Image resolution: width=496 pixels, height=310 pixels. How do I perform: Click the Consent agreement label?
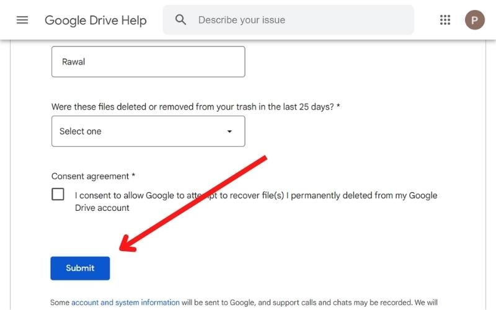[x=94, y=176]
